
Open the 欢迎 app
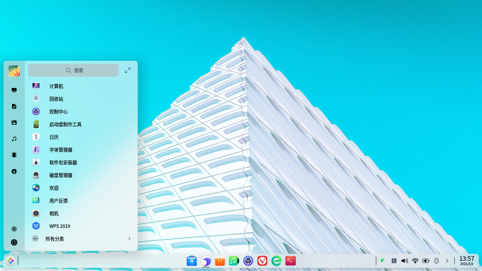pyautogui.click(x=81, y=188)
